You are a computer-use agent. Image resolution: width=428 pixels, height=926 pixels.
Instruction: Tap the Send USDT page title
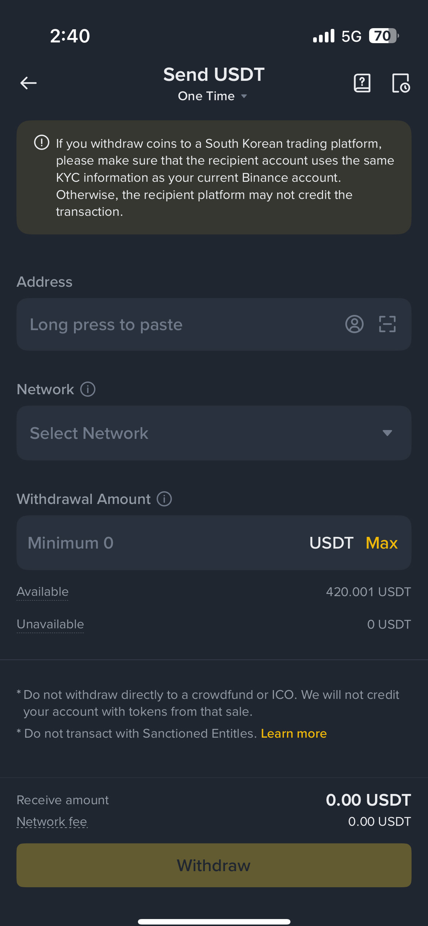tap(214, 75)
